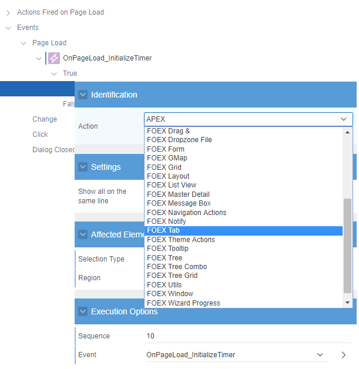The image size is (359, 369).
Task: Select the True tree row
Action: coord(70,73)
